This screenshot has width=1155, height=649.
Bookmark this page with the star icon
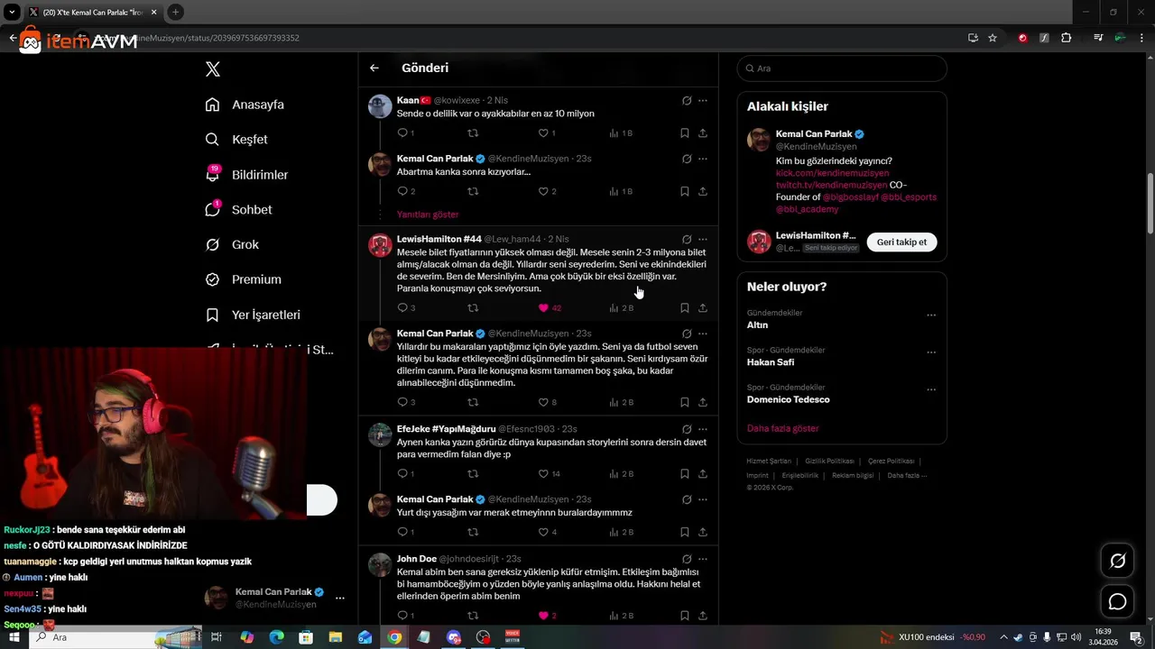pos(993,38)
